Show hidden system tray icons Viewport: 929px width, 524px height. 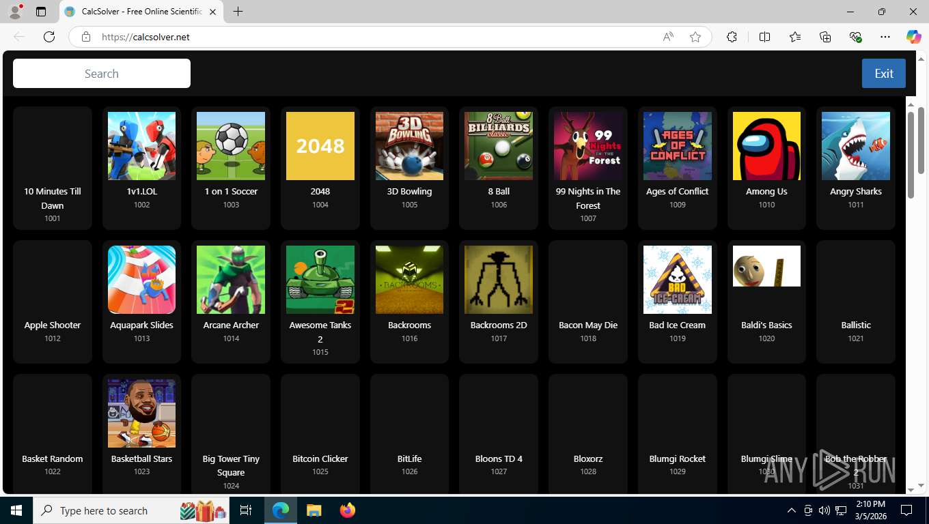[x=792, y=510]
